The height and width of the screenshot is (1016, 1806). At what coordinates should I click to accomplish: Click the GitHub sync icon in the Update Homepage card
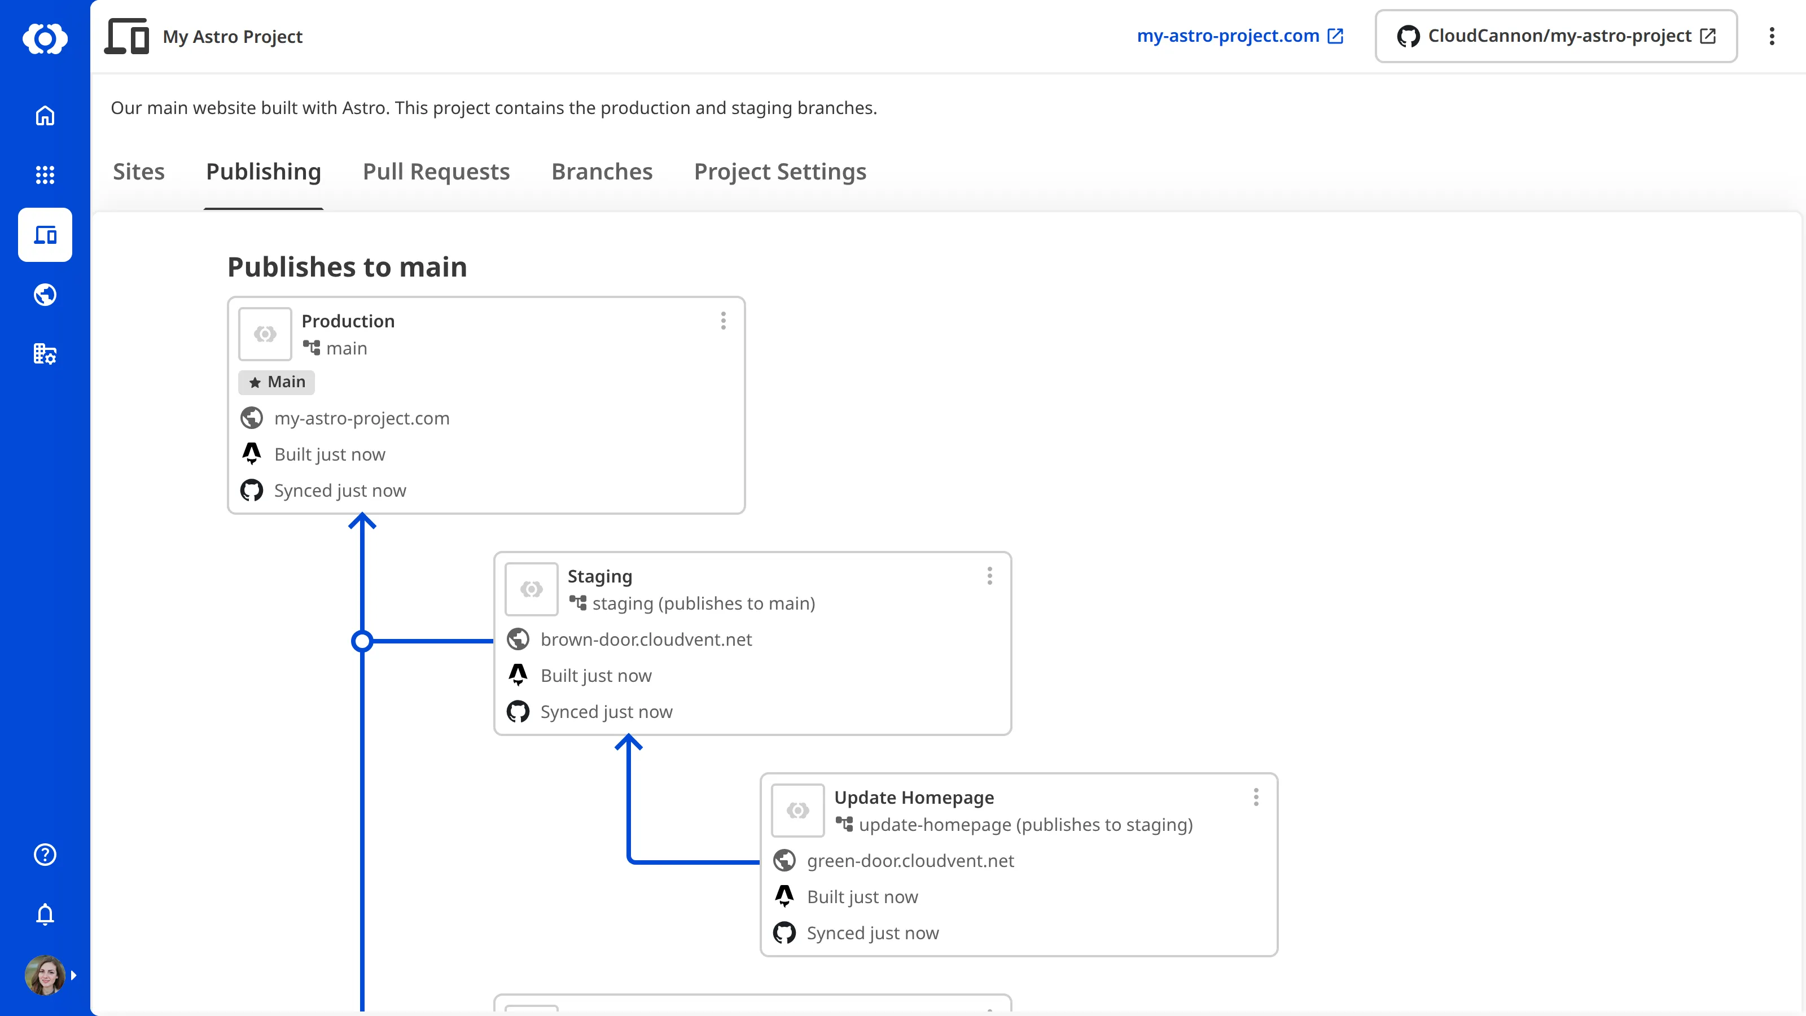[784, 932]
